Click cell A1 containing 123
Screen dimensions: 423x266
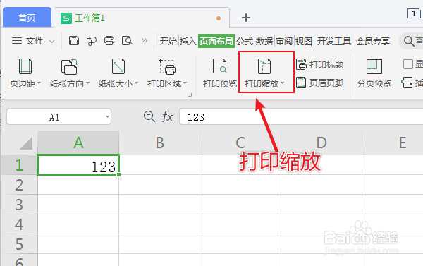tap(78, 164)
